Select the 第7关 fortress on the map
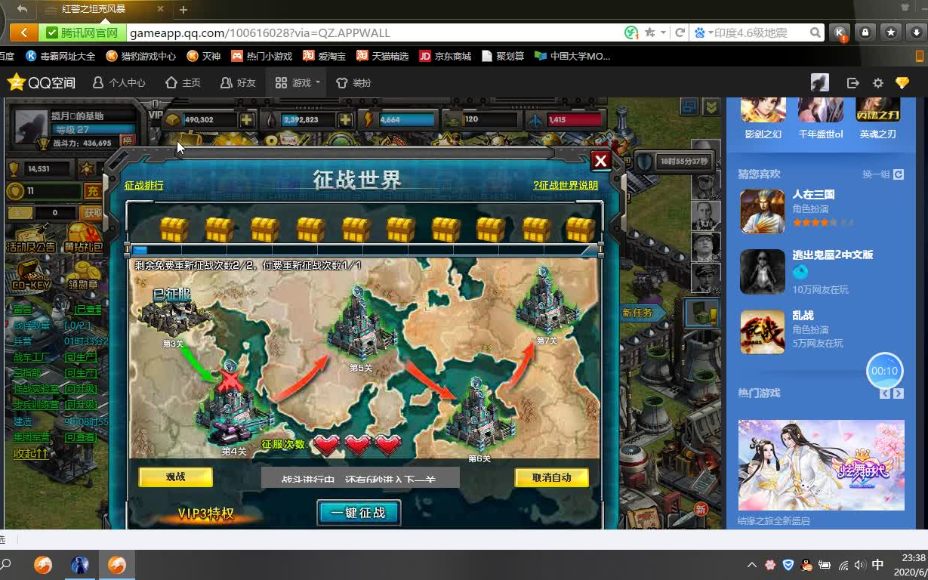The image size is (928, 580). [x=547, y=302]
